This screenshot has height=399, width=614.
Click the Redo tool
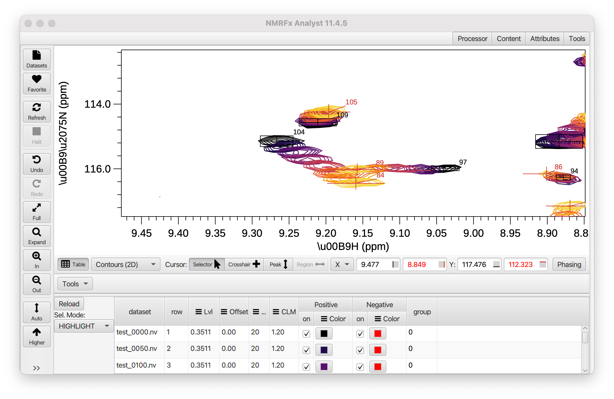click(x=37, y=188)
